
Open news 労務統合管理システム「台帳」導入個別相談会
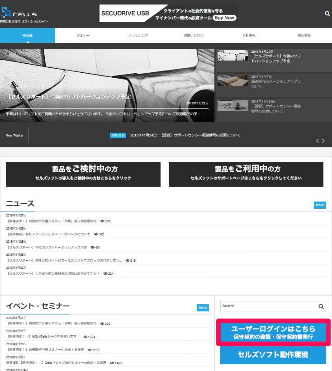(52, 221)
